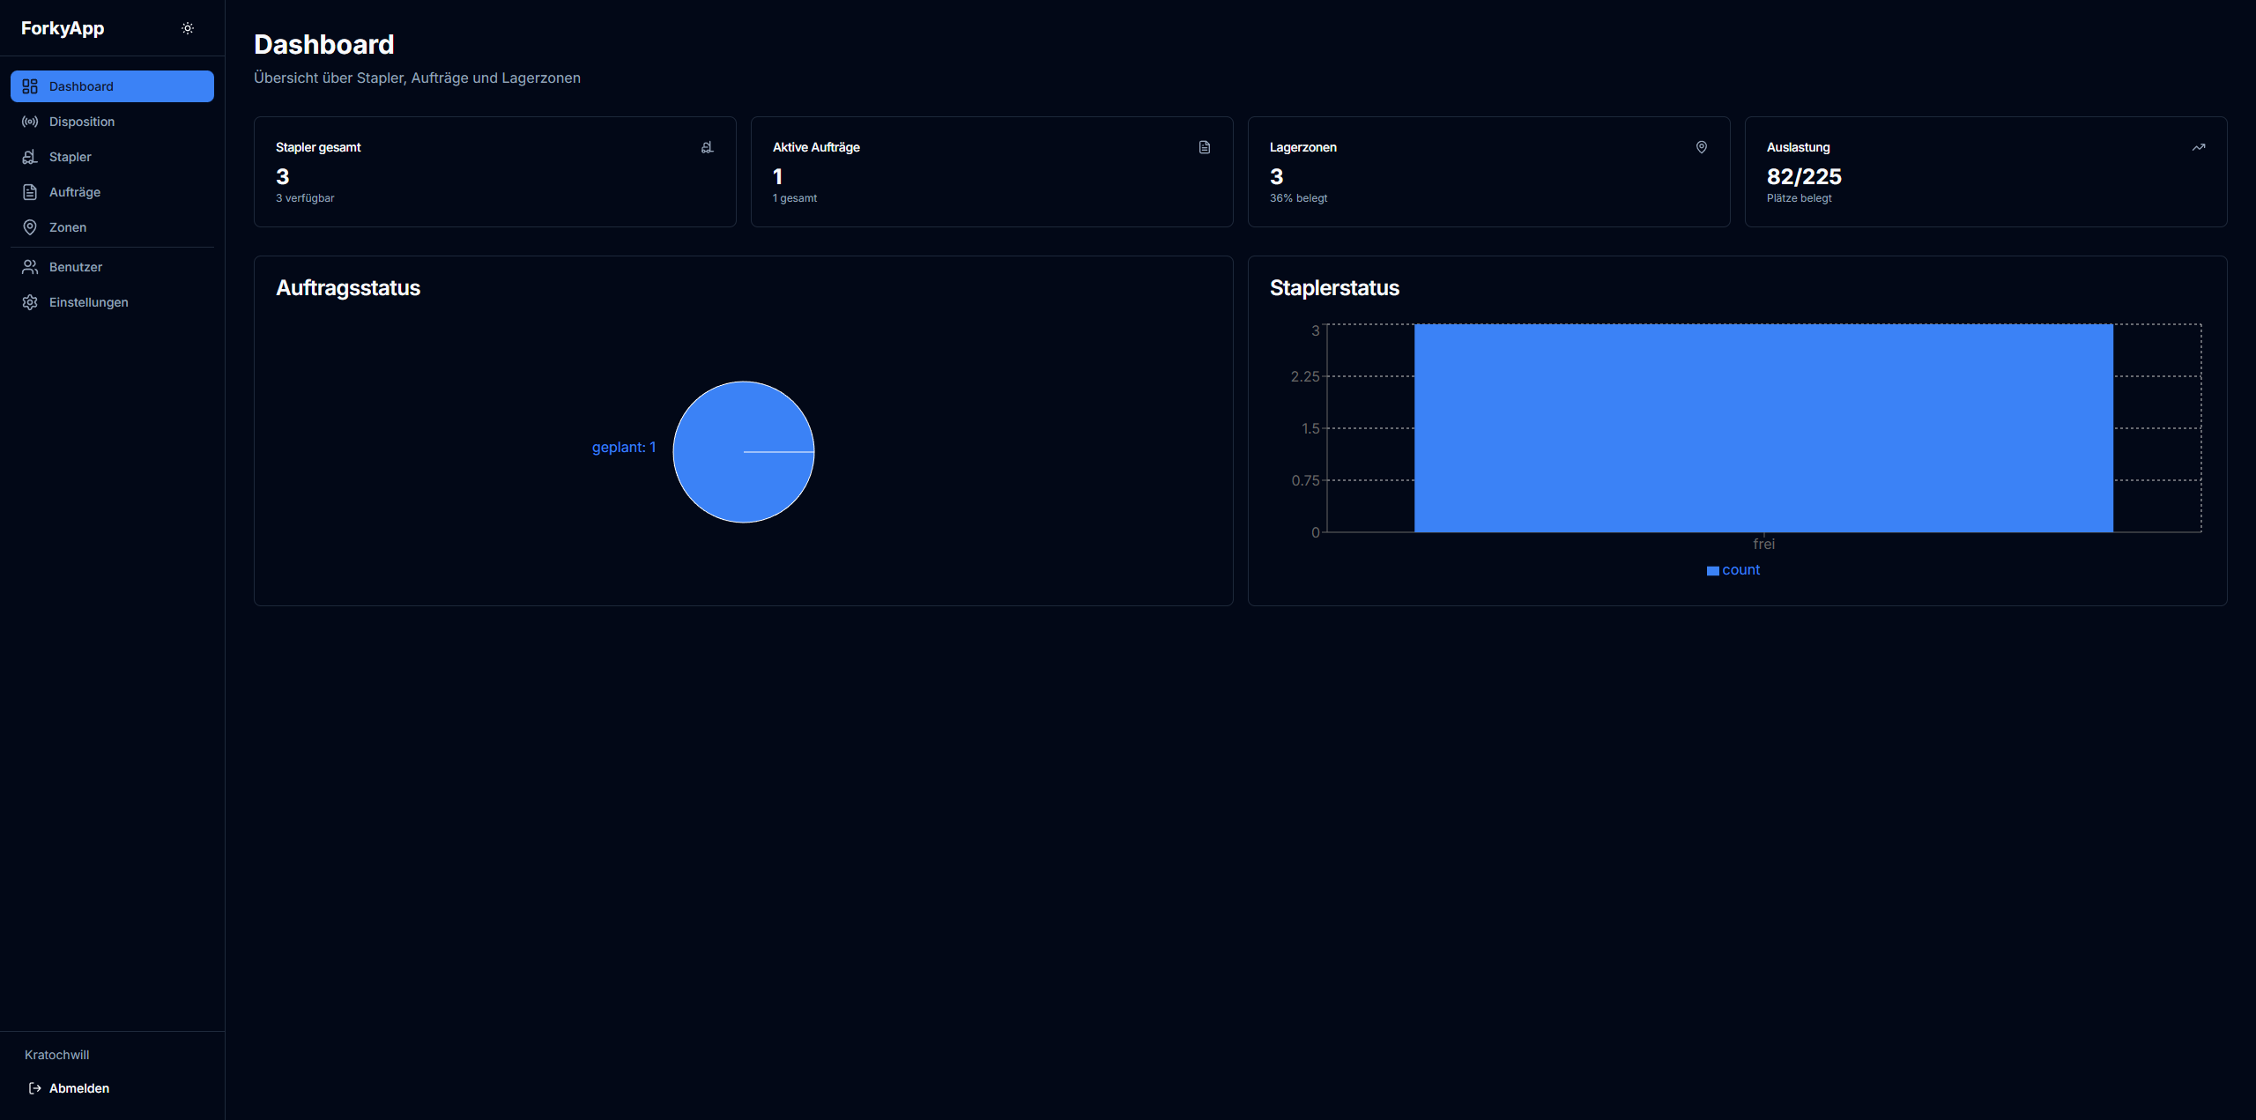Click the forklift icon on Stapler gesamt card
Viewport: 2256px width, 1120px height.
pos(707,146)
